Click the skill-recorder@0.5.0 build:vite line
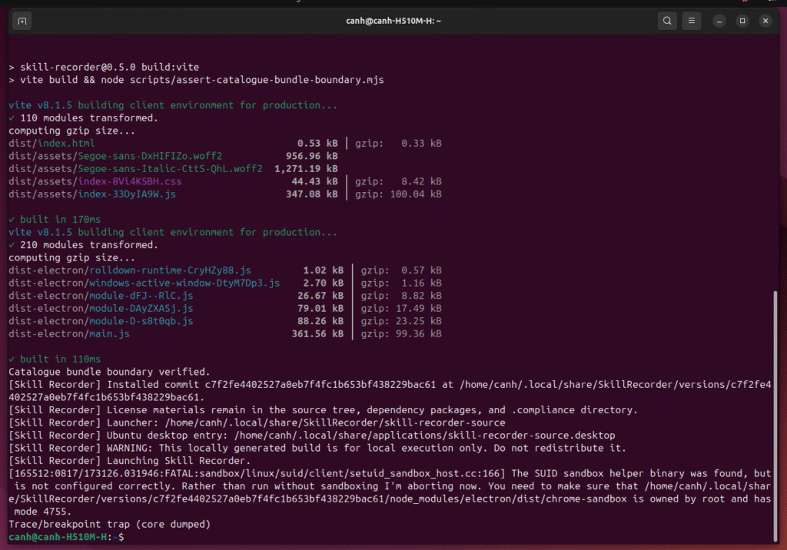787x550 pixels. [104, 68]
